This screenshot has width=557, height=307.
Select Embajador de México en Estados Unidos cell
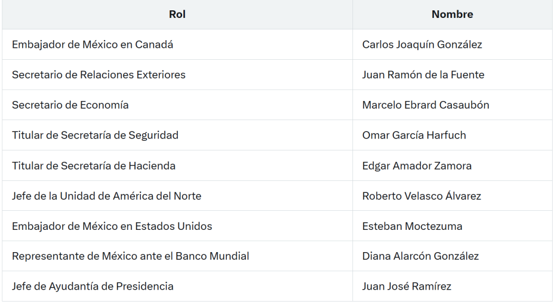tap(112, 226)
